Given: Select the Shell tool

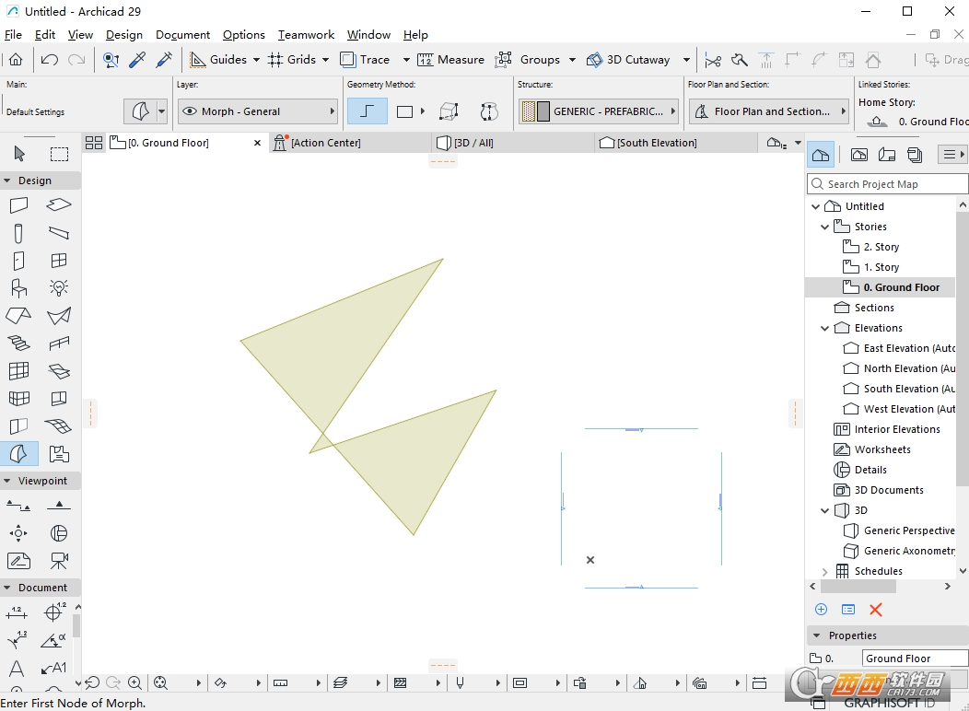Looking at the screenshot, I should click(59, 316).
